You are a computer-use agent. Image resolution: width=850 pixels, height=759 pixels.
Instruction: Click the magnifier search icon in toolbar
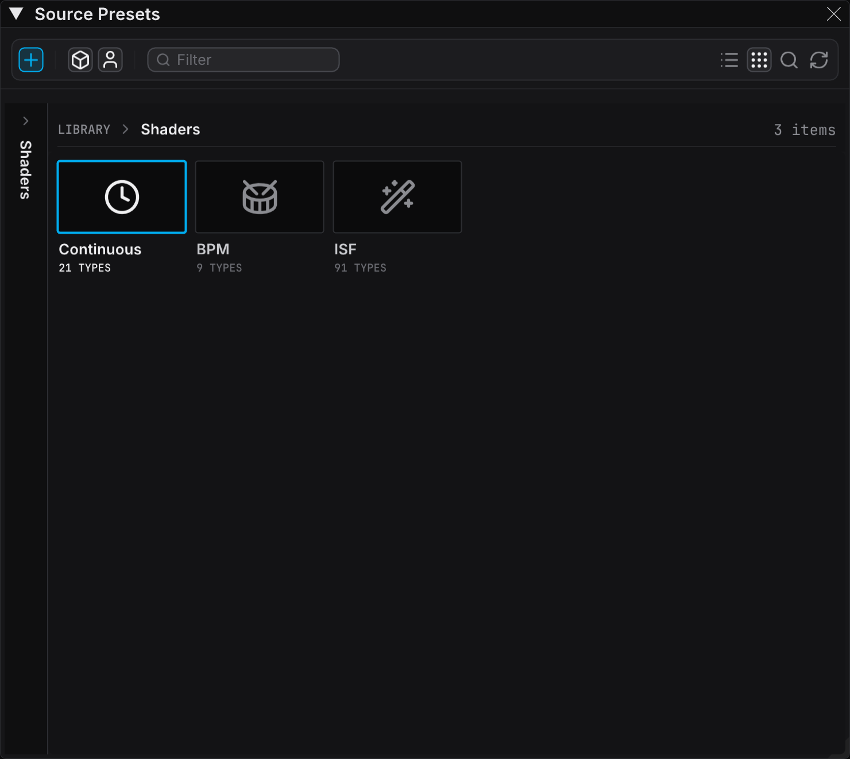(789, 60)
